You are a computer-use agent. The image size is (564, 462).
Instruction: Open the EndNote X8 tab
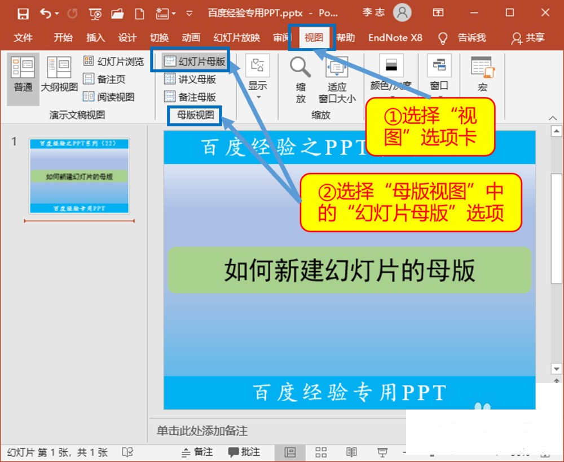tap(395, 37)
